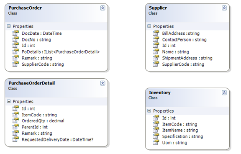Click property icon beside PurchaseOrder Remark

tap(15, 58)
